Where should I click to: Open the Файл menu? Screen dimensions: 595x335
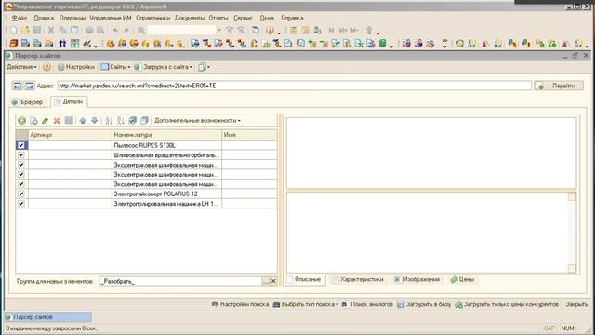(x=19, y=18)
